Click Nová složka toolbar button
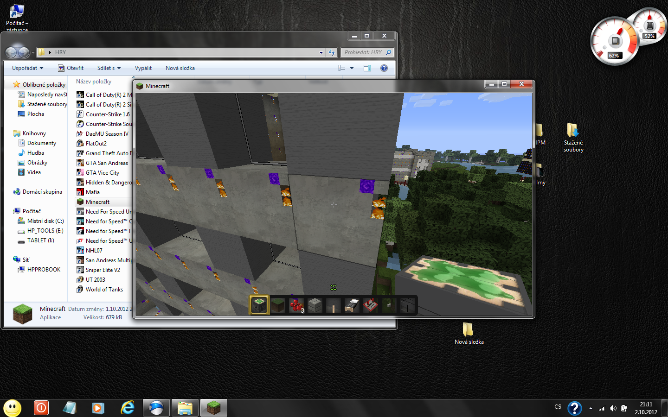 click(180, 68)
